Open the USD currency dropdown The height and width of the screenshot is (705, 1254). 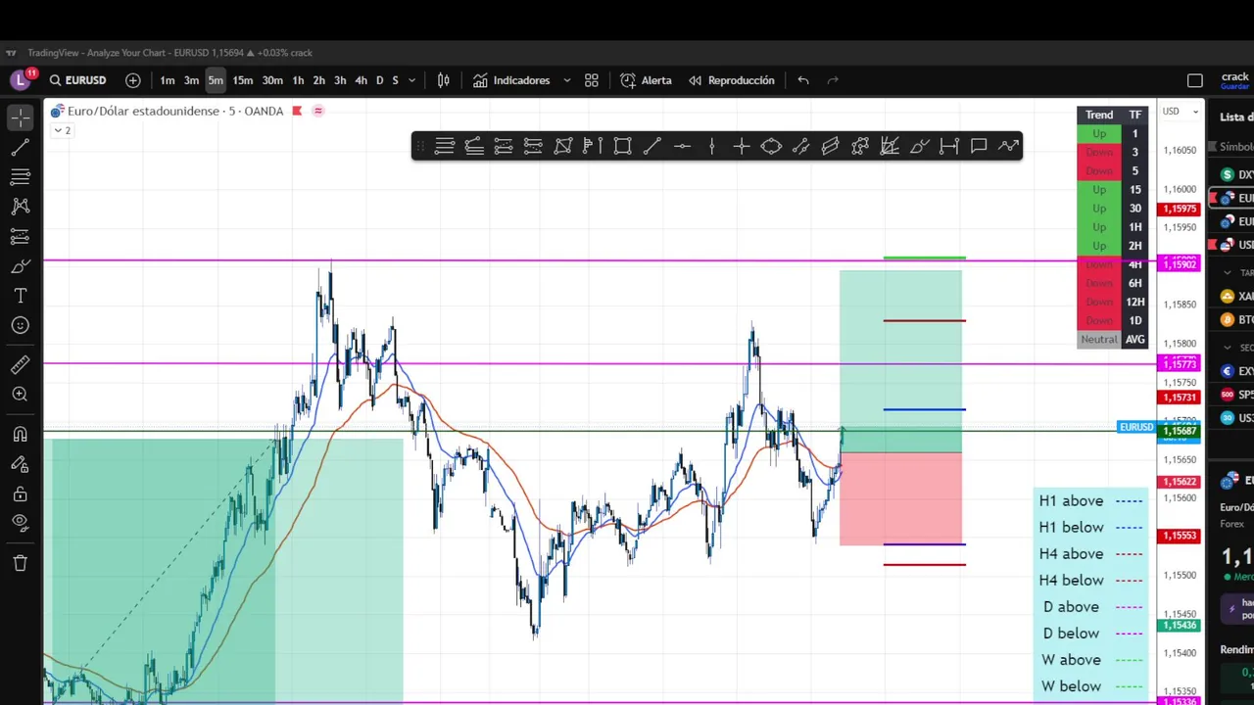1181,112
